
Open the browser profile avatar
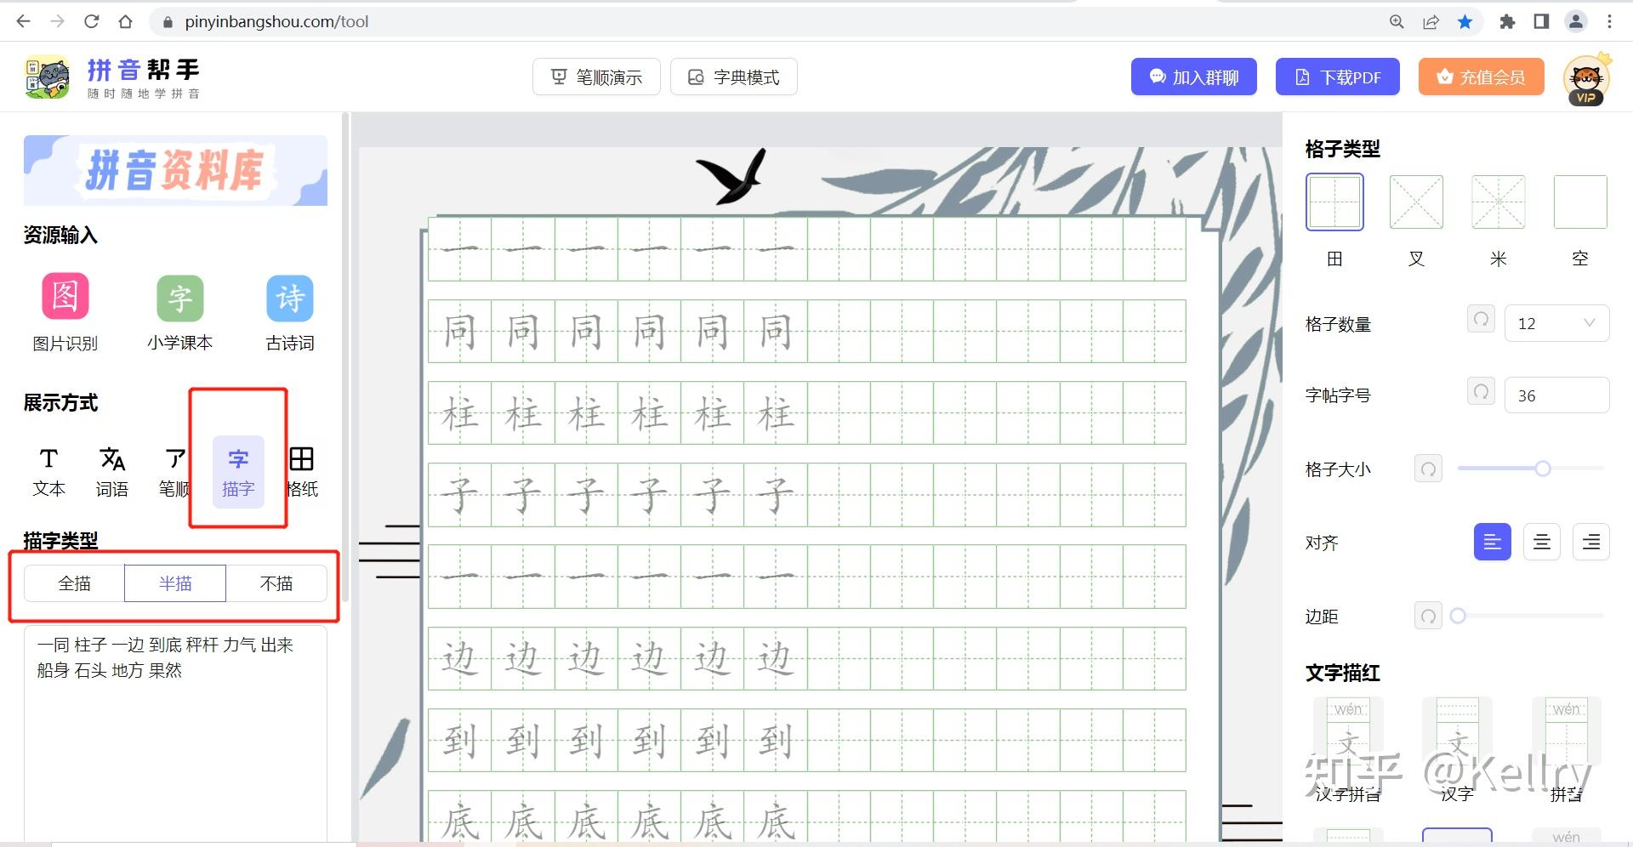[1576, 22]
